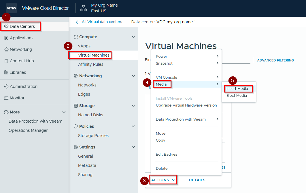Select Sharing under Settings
The width and height of the screenshot is (306, 193).
pos(85,175)
